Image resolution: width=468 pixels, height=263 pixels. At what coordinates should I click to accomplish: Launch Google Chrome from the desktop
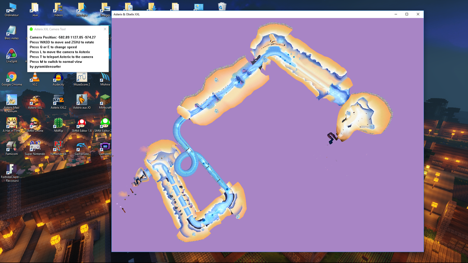[x=12, y=79]
